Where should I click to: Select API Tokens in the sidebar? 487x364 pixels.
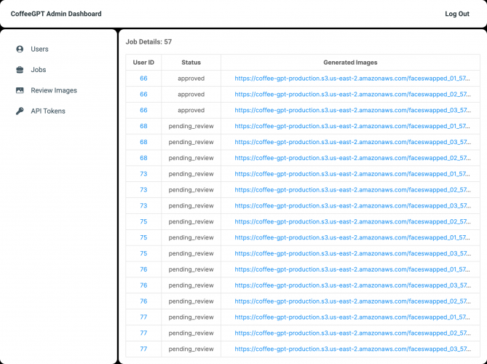pyautogui.click(x=48, y=111)
